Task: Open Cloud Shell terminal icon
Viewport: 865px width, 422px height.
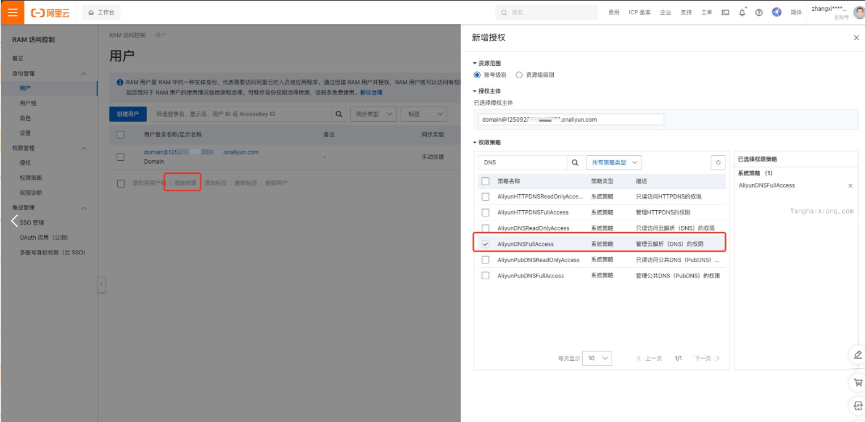Action: pyautogui.click(x=725, y=12)
